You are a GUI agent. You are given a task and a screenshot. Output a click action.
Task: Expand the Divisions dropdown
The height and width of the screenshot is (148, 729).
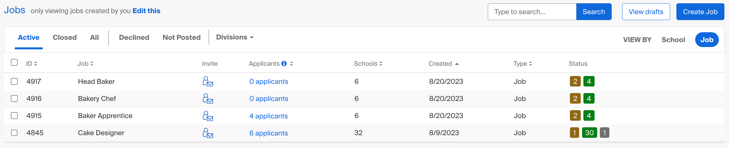(x=235, y=37)
